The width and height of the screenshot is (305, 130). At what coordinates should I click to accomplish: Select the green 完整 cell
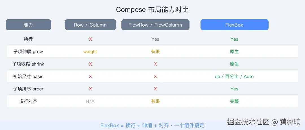point(234,101)
